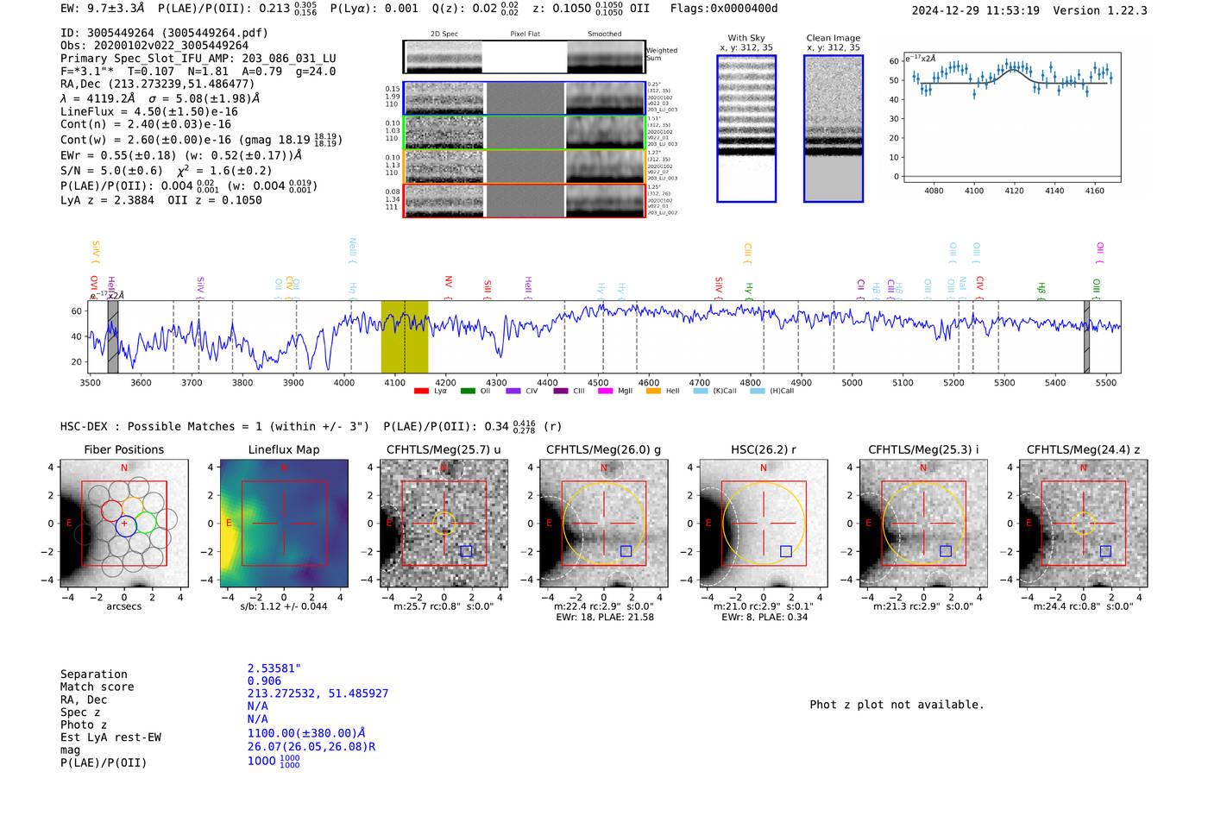Click the hatched gray region near 5460 Å
The width and height of the screenshot is (1208, 822).
(x=1086, y=336)
